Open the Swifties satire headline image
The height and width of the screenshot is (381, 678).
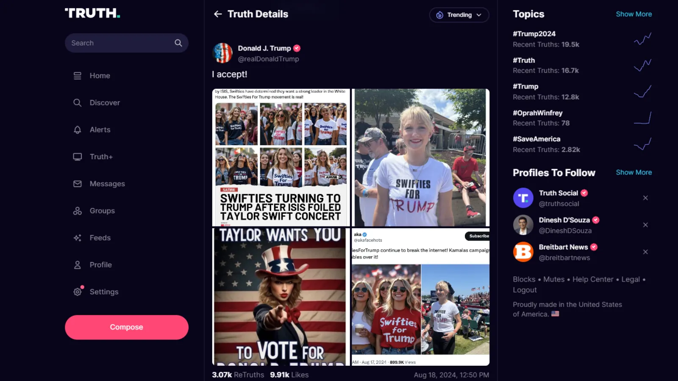tap(281, 157)
